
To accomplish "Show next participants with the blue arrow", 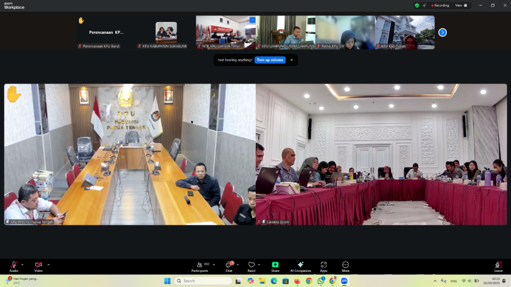I will coord(443,33).
